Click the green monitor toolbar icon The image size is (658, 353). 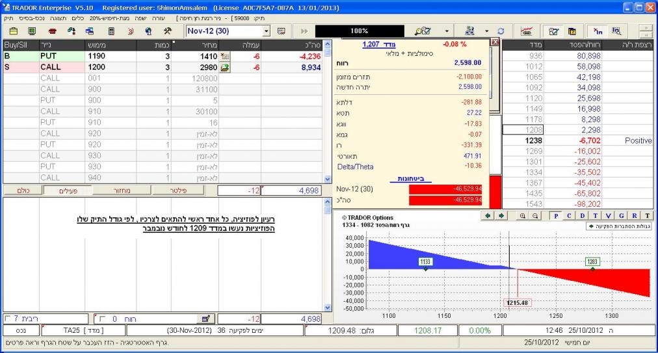tap(32, 31)
